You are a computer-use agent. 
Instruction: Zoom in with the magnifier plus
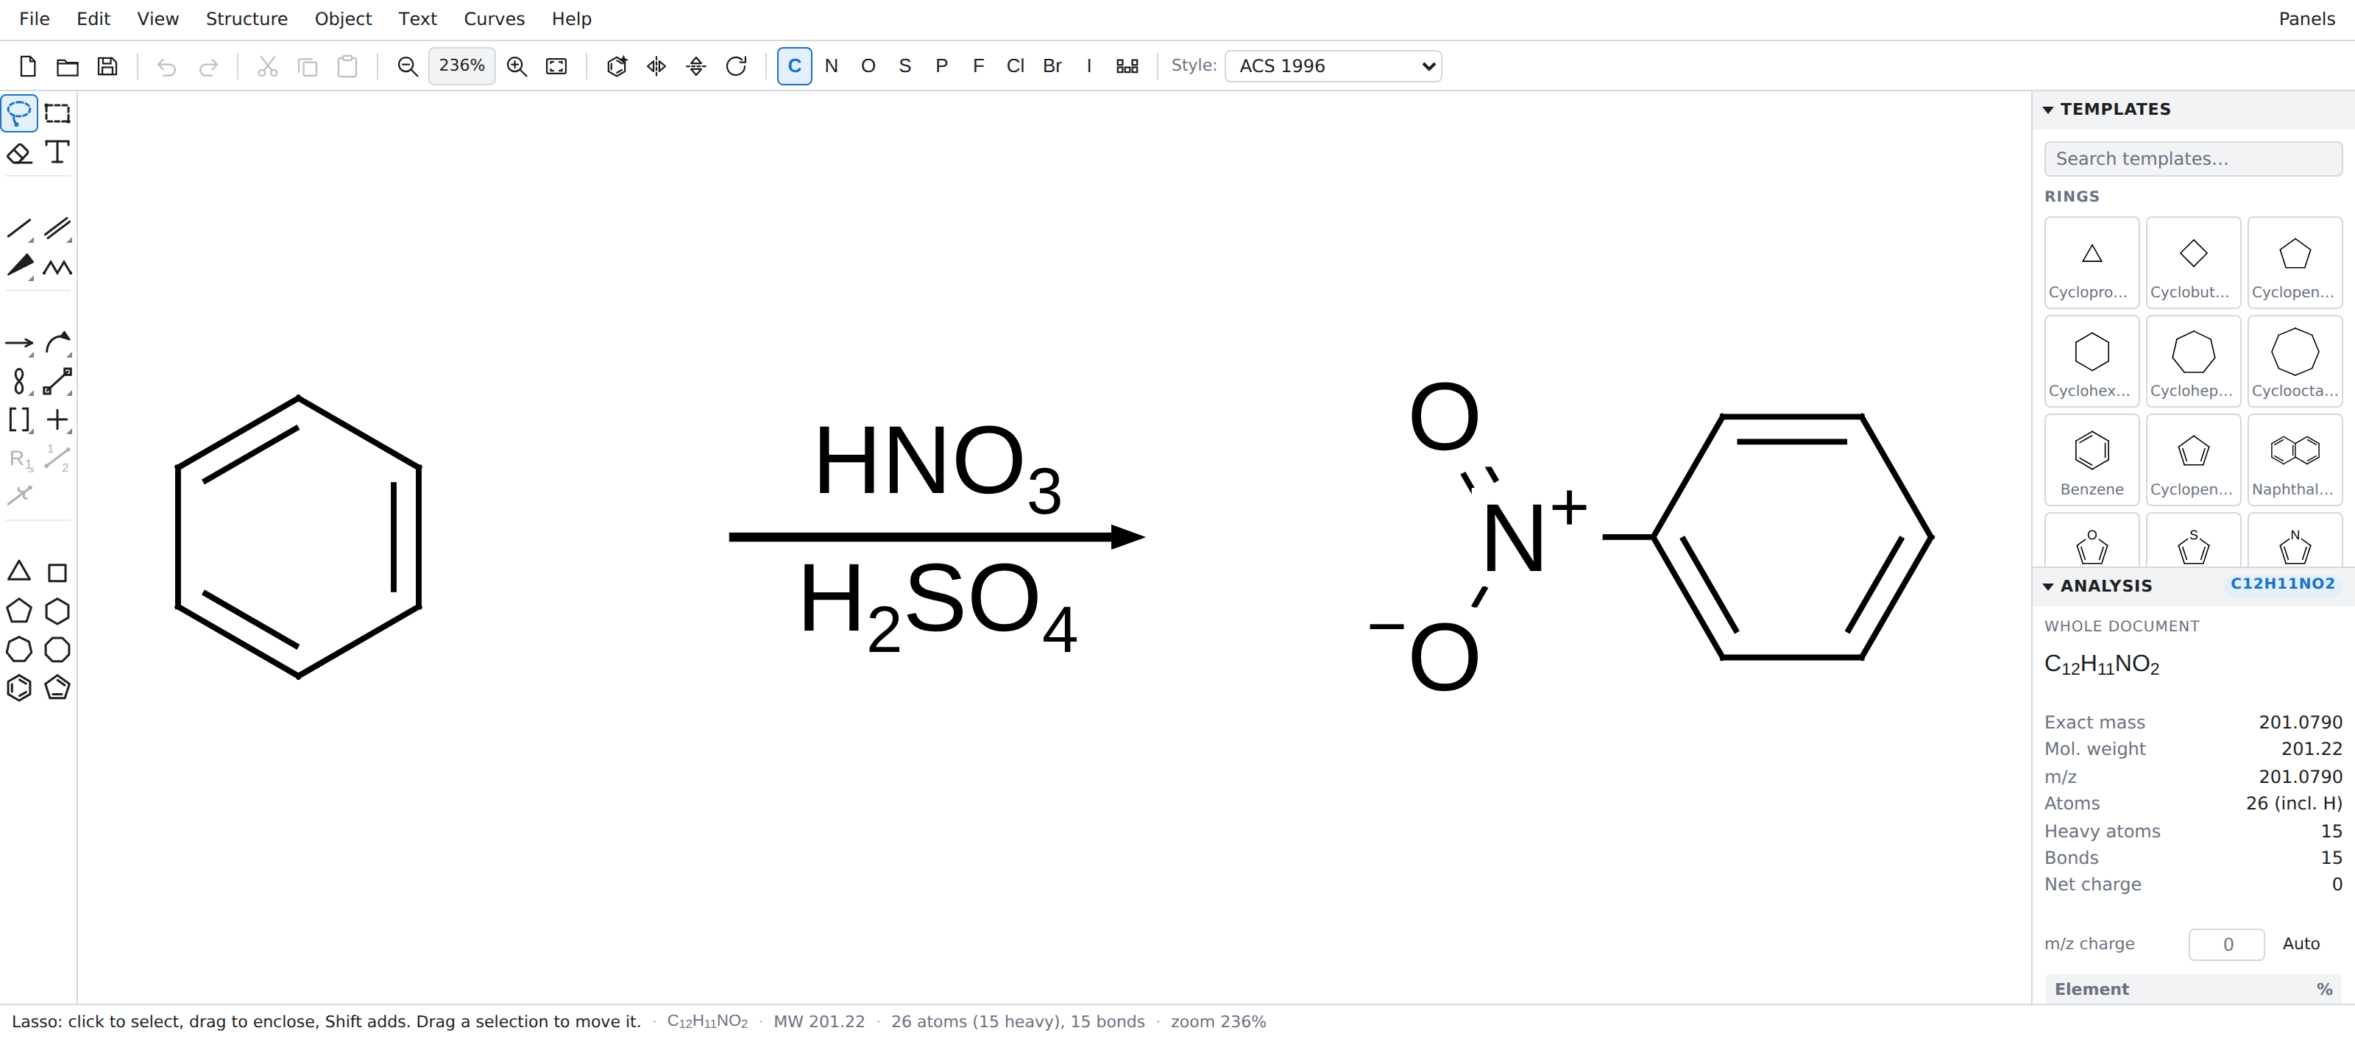(x=517, y=65)
